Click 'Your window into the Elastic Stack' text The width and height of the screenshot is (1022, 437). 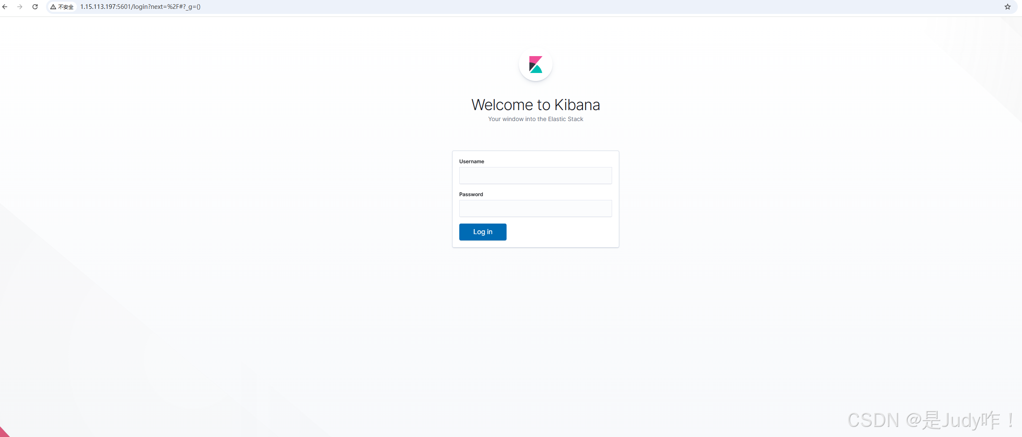pyautogui.click(x=535, y=119)
